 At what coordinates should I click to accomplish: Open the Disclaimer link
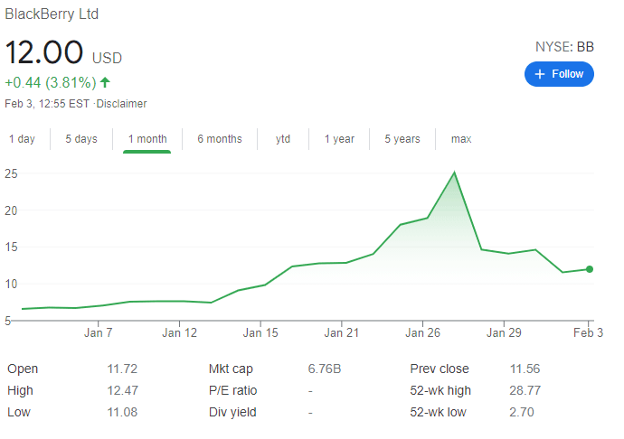tap(122, 104)
